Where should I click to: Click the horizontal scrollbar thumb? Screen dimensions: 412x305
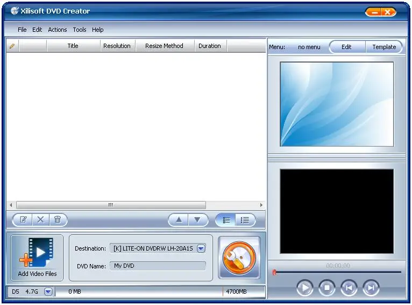pyautogui.click(x=111, y=205)
